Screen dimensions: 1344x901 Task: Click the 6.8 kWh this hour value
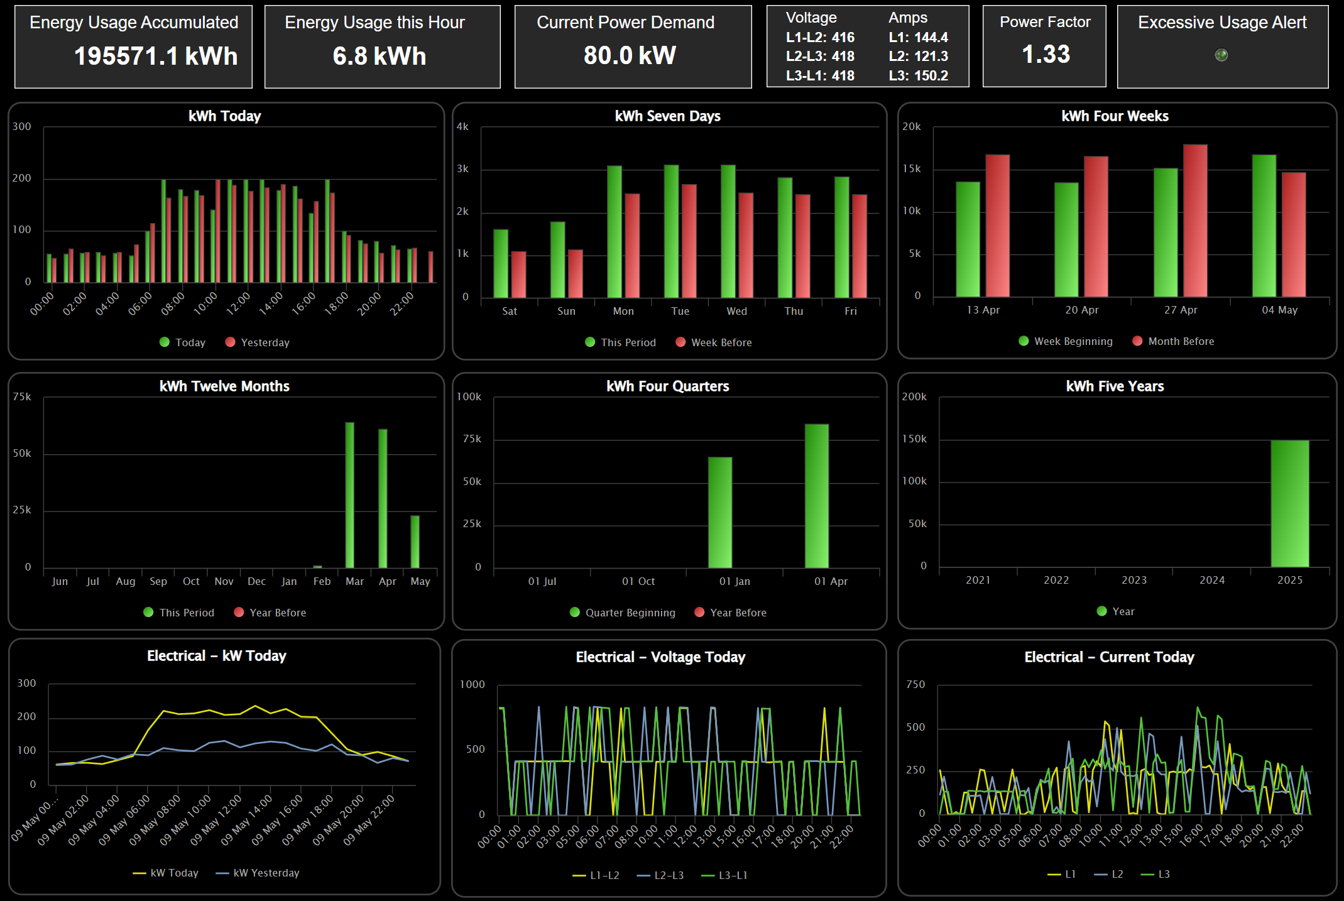380,57
